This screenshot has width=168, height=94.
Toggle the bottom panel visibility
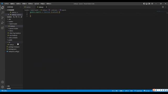pos(146,4)
